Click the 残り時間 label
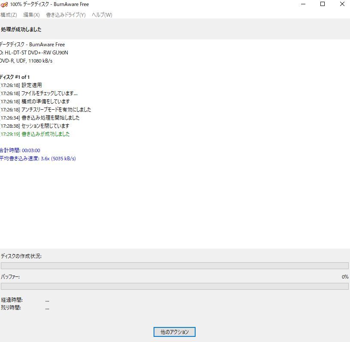This screenshot has width=350, height=342. tap(11, 308)
